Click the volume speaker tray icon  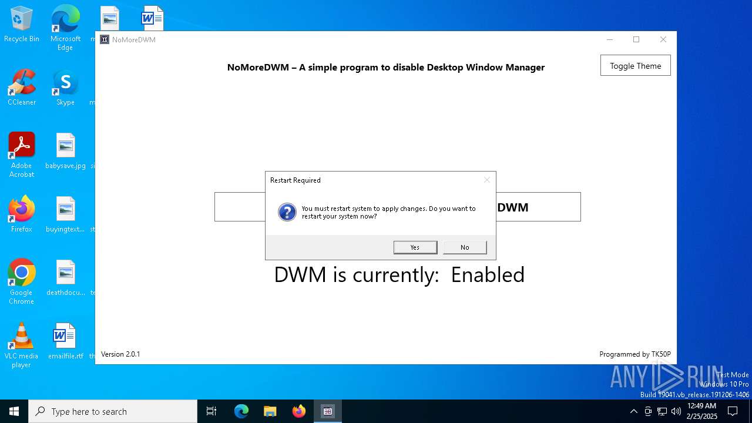point(676,411)
